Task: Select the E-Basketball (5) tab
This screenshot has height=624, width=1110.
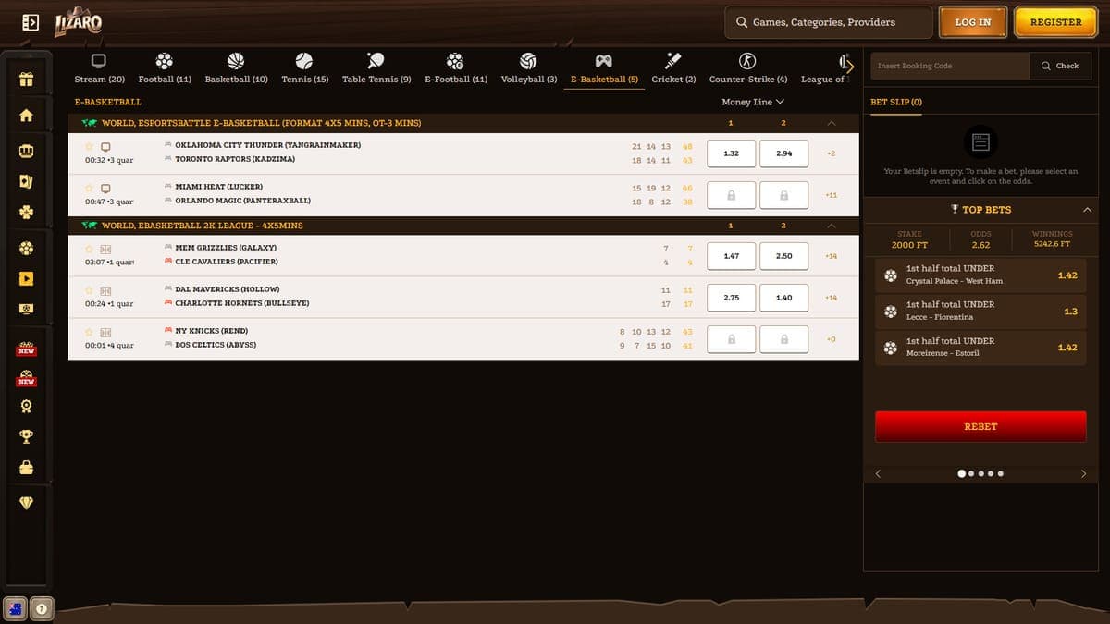Action: (604, 69)
